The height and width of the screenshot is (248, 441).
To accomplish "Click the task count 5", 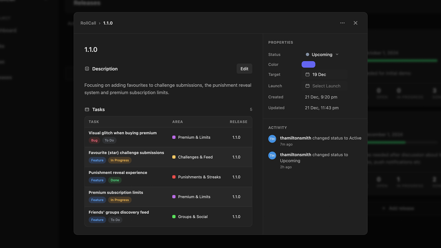I will 251,109.
